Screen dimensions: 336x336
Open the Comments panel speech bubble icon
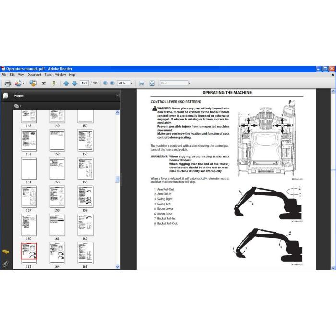[x=6, y=252]
